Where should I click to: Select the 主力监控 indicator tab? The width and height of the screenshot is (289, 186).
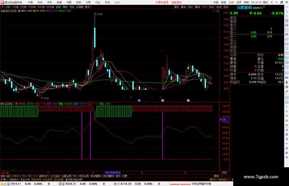[x=55, y=176]
